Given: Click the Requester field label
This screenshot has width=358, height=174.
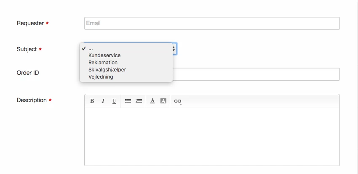Looking at the screenshot, I should tap(30, 23).
